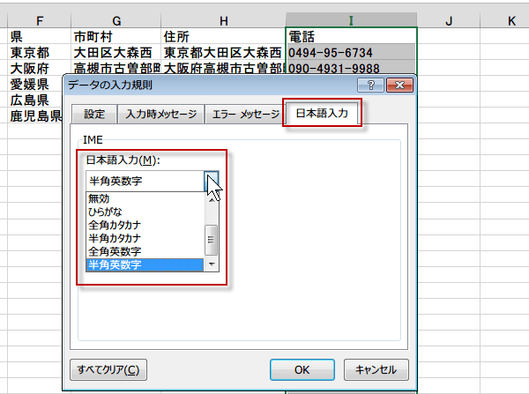Select column K header
This screenshot has height=394, width=529.
[x=504, y=20]
